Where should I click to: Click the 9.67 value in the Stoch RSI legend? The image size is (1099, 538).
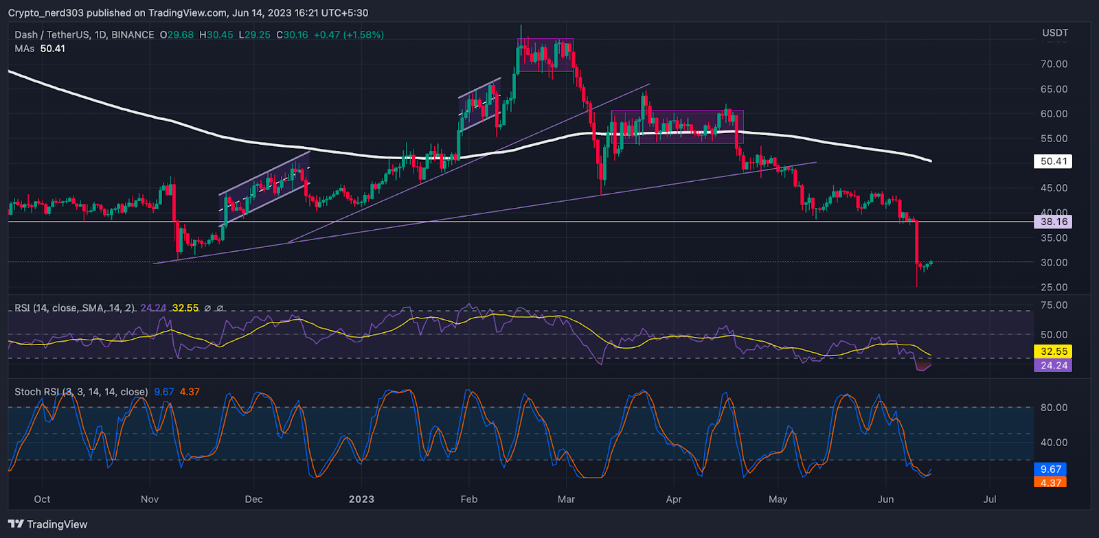click(164, 392)
